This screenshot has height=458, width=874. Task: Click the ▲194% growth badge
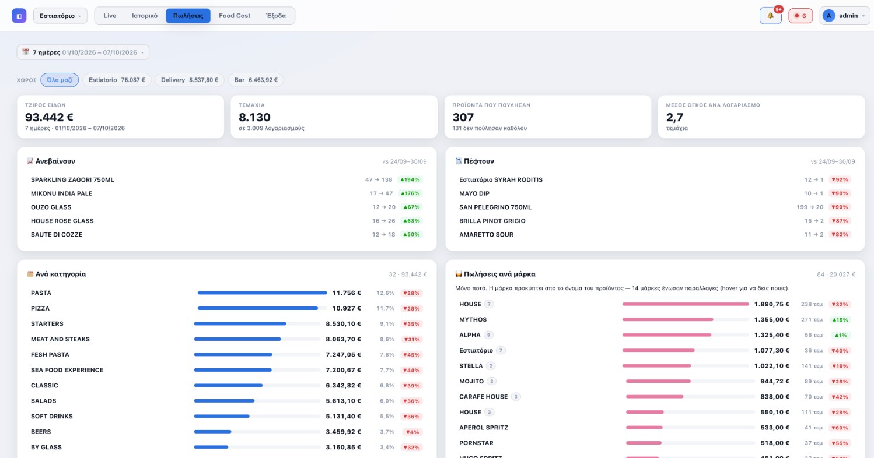point(410,179)
